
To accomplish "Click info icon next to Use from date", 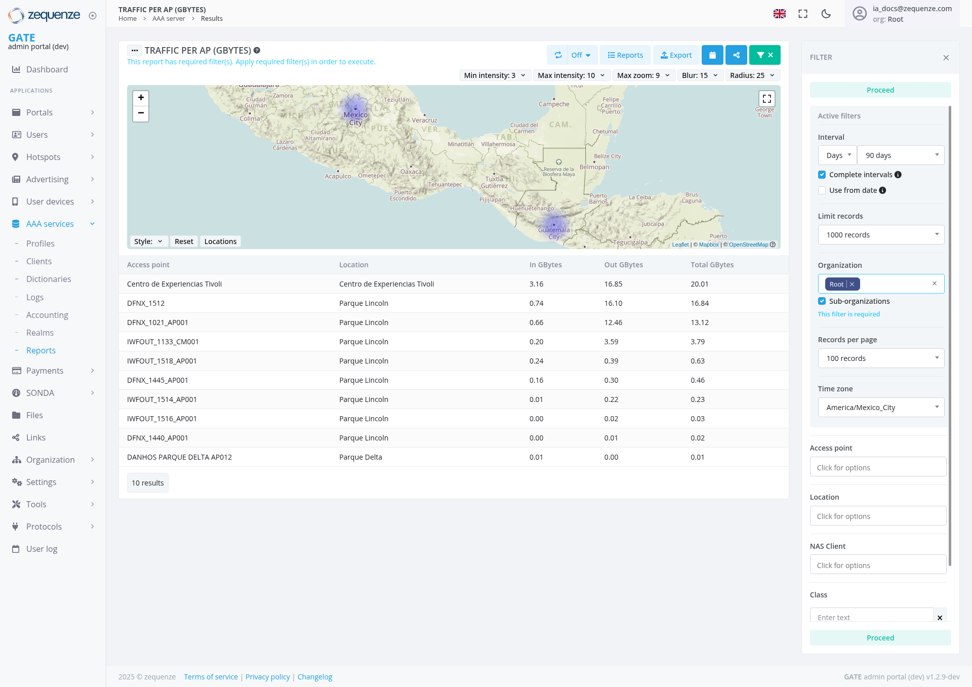I will [x=882, y=190].
